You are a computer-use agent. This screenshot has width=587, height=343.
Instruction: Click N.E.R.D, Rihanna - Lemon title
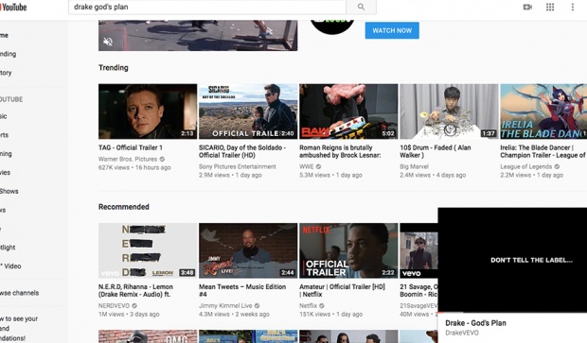[x=135, y=291]
